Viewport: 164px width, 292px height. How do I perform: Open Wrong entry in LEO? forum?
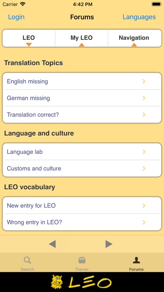pos(82,222)
